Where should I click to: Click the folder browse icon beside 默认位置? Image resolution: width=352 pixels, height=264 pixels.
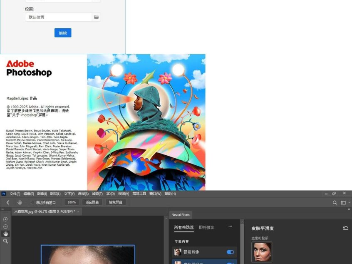pos(96,17)
